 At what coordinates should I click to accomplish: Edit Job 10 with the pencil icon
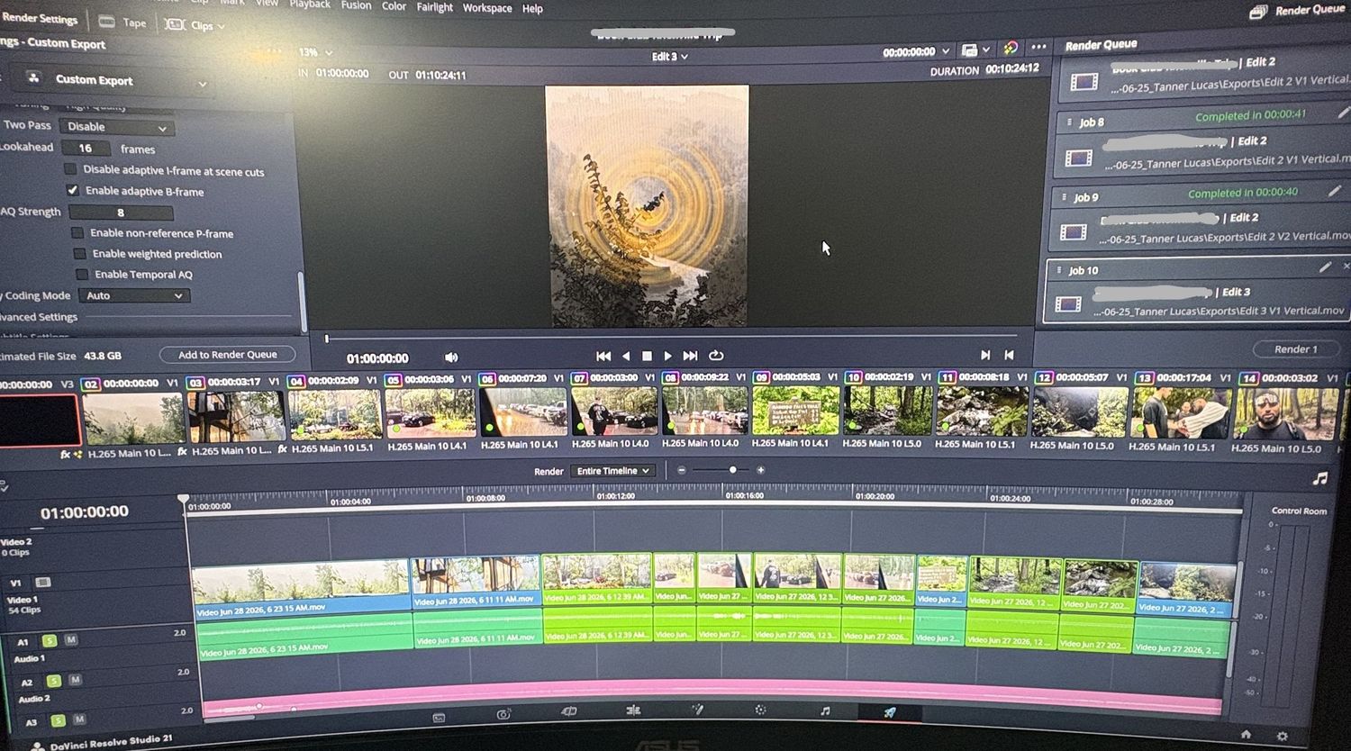(1325, 267)
